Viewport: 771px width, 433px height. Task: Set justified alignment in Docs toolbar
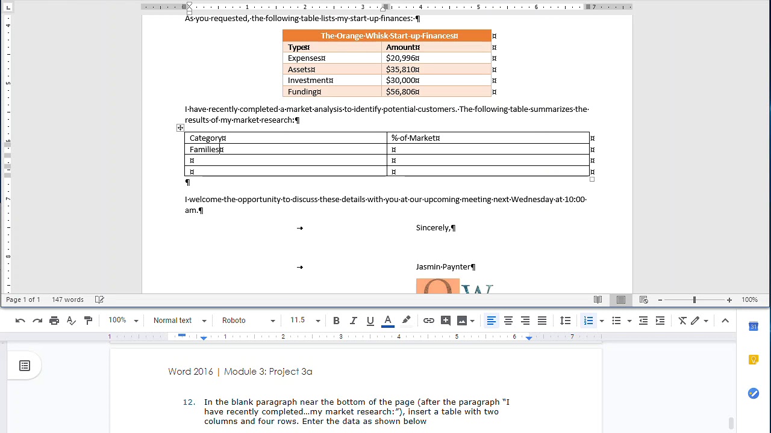[x=542, y=321]
